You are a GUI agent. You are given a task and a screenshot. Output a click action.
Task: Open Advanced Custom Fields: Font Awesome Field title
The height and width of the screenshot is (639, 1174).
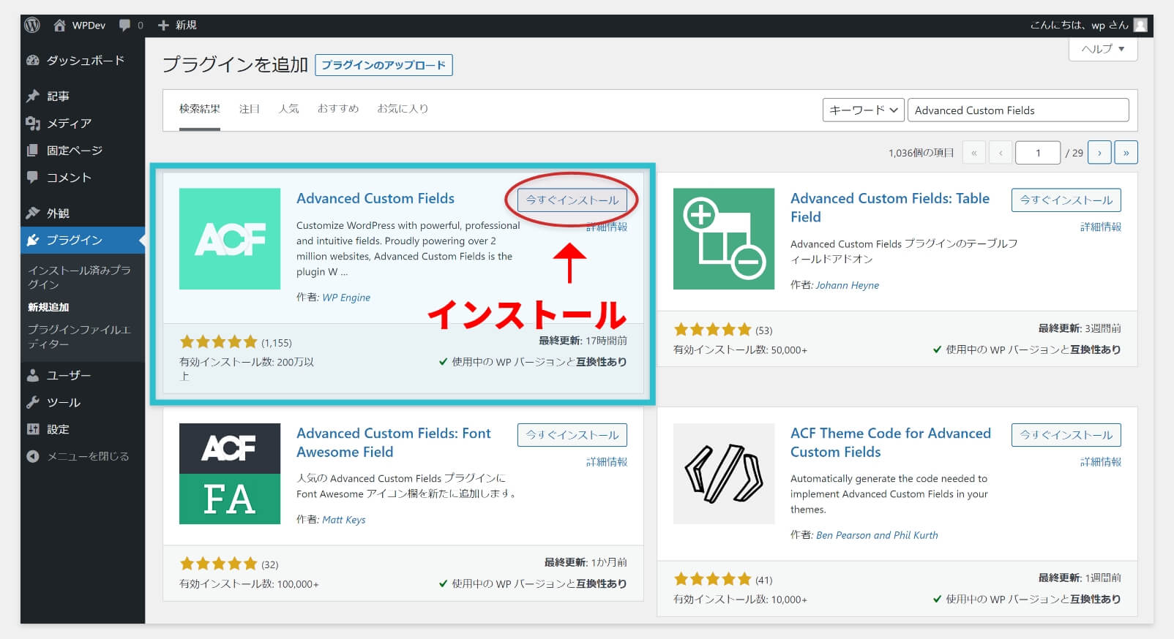394,442
